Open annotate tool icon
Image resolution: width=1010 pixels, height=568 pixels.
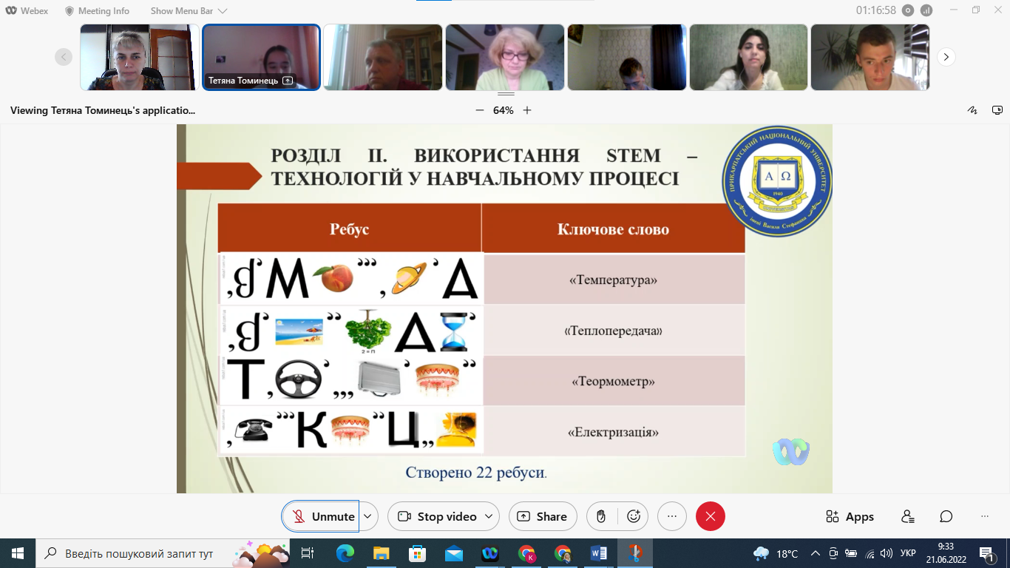coord(972,110)
